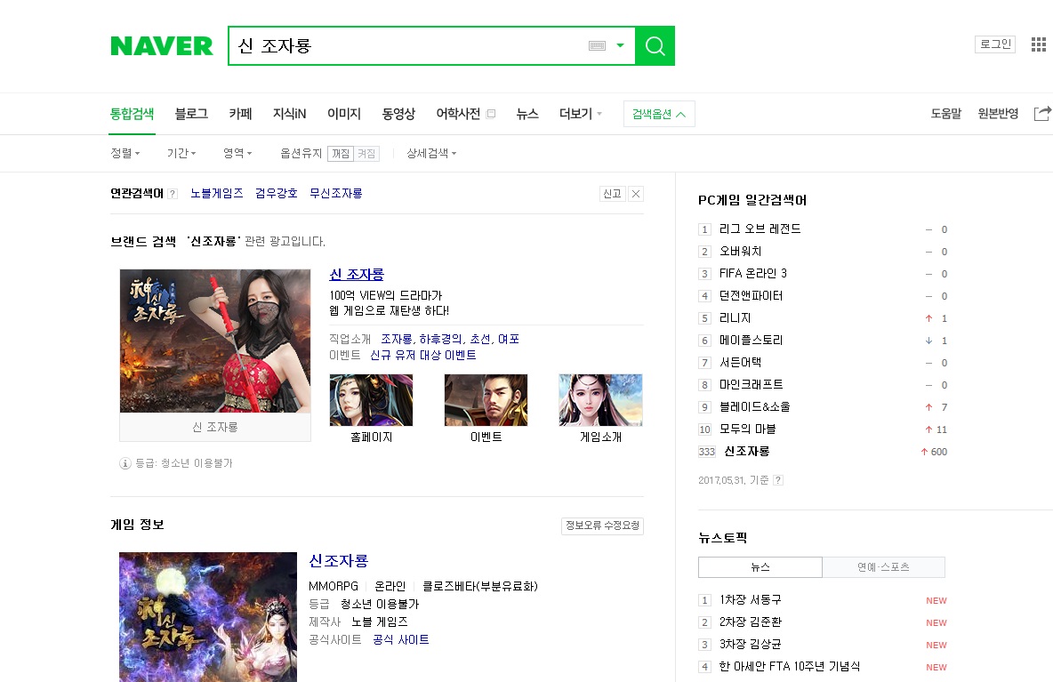Open the 기간 period dropdown
The height and width of the screenshot is (682, 1053).
[x=181, y=153]
